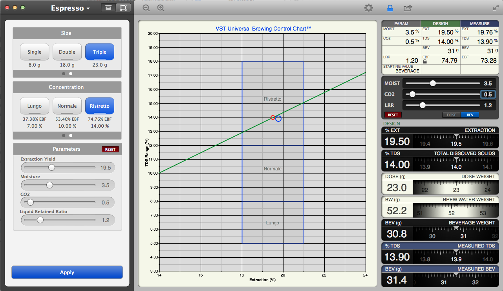Select the Ristretto concentration
The height and width of the screenshot is (291, 503).
click(x=100, y=106)
